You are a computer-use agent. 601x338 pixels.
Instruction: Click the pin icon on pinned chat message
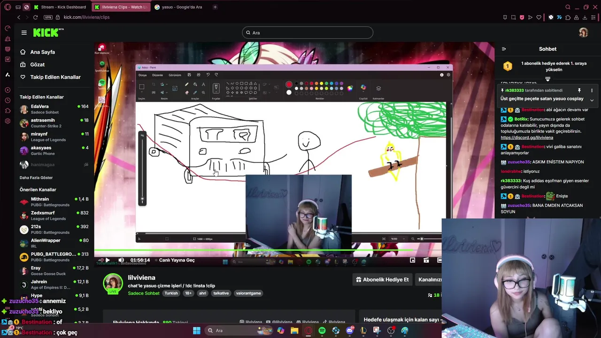coord(579,90)
